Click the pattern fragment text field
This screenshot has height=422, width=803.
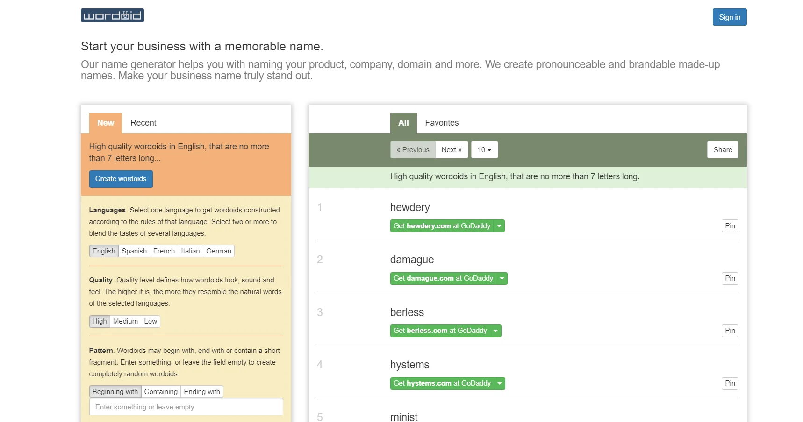point(186,407)
